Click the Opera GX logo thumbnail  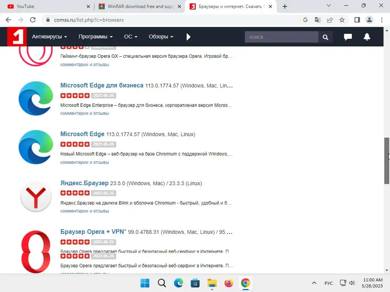coord(36,56)
